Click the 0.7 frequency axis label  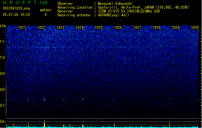3,106
